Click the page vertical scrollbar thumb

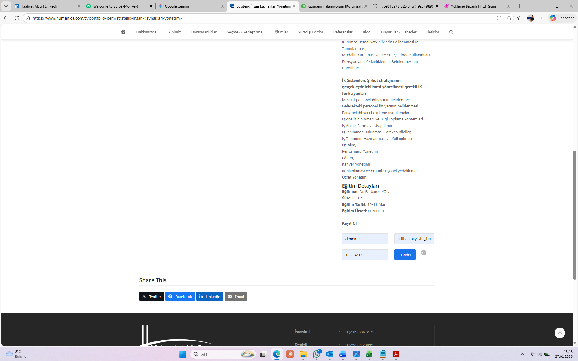click(x=575, y=215)
